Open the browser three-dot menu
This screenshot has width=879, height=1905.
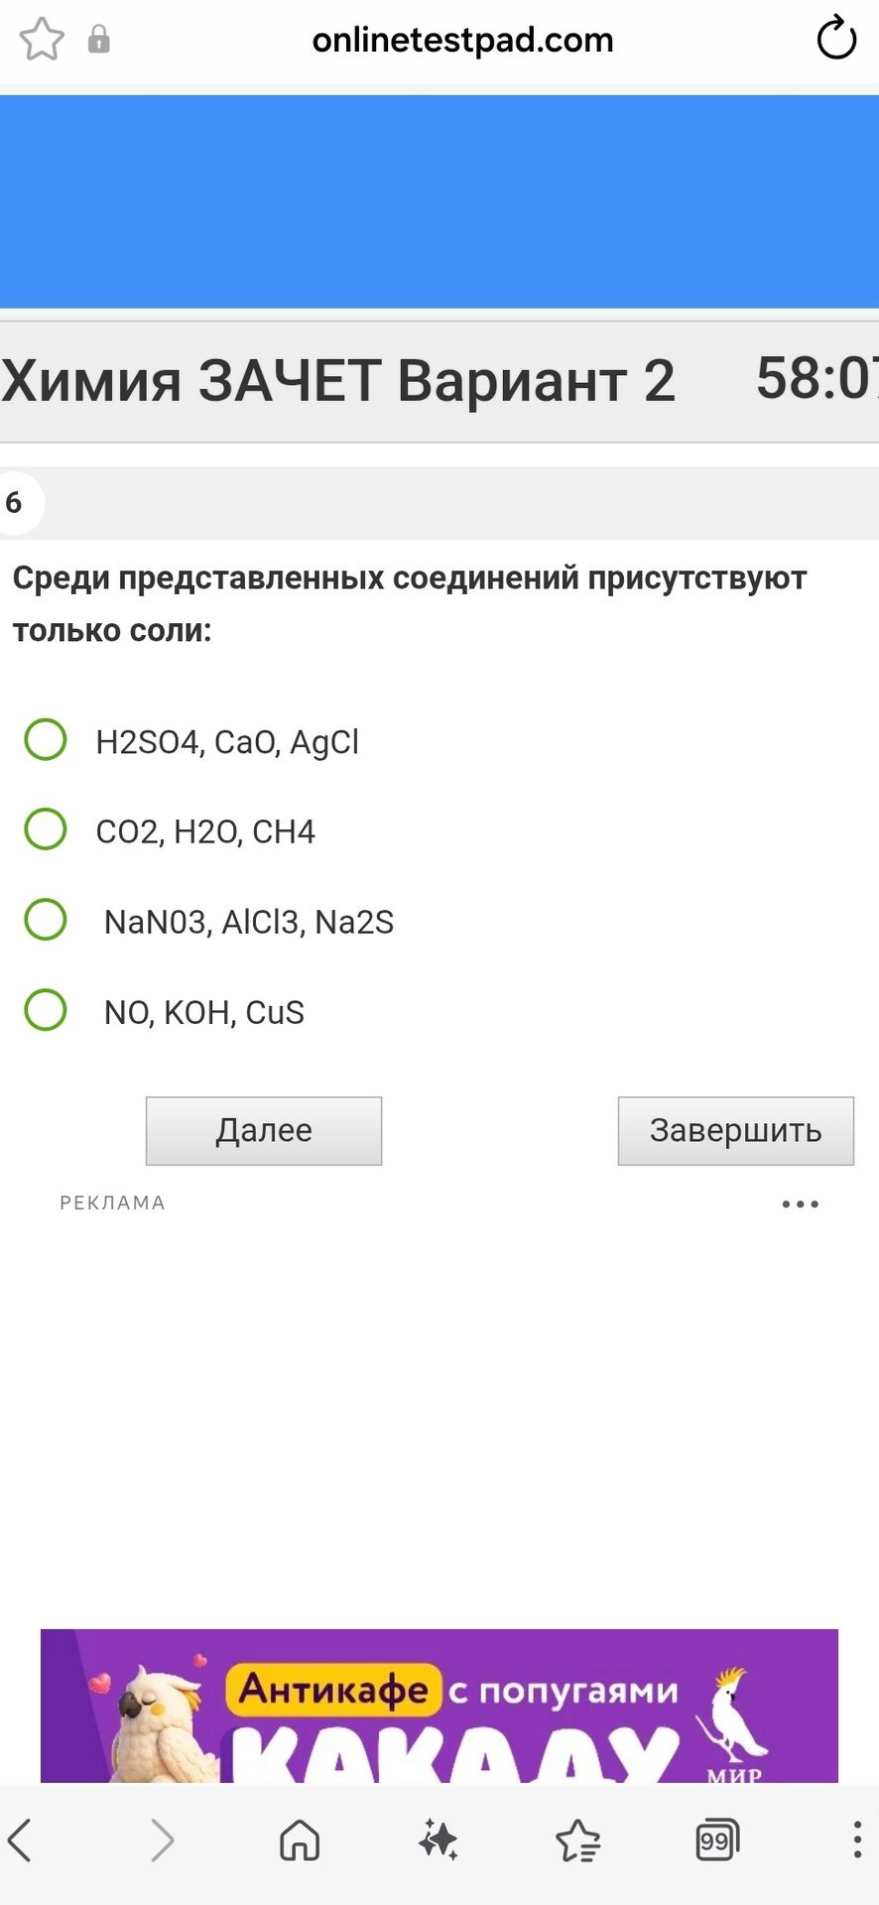857,1840
